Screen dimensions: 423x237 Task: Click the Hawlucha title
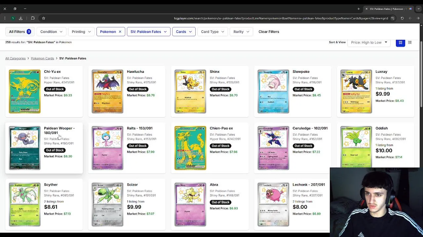[x=135, y=71]
